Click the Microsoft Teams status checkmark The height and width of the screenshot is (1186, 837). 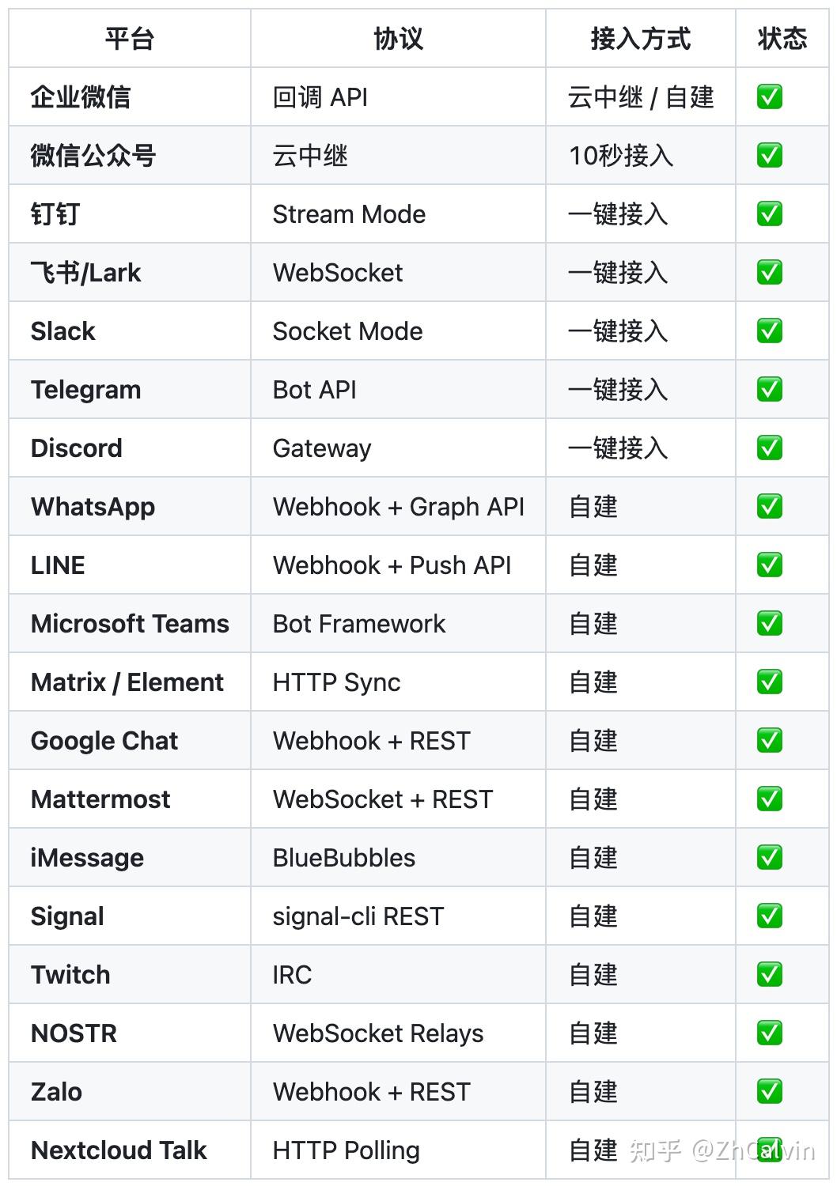click(x=769, y=624)
